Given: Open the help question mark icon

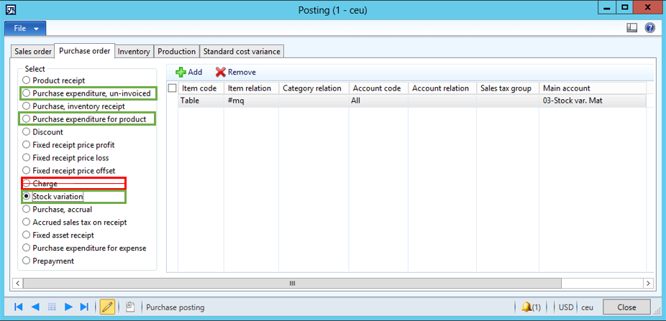Looking at the screenshot, I should (649, 28).
